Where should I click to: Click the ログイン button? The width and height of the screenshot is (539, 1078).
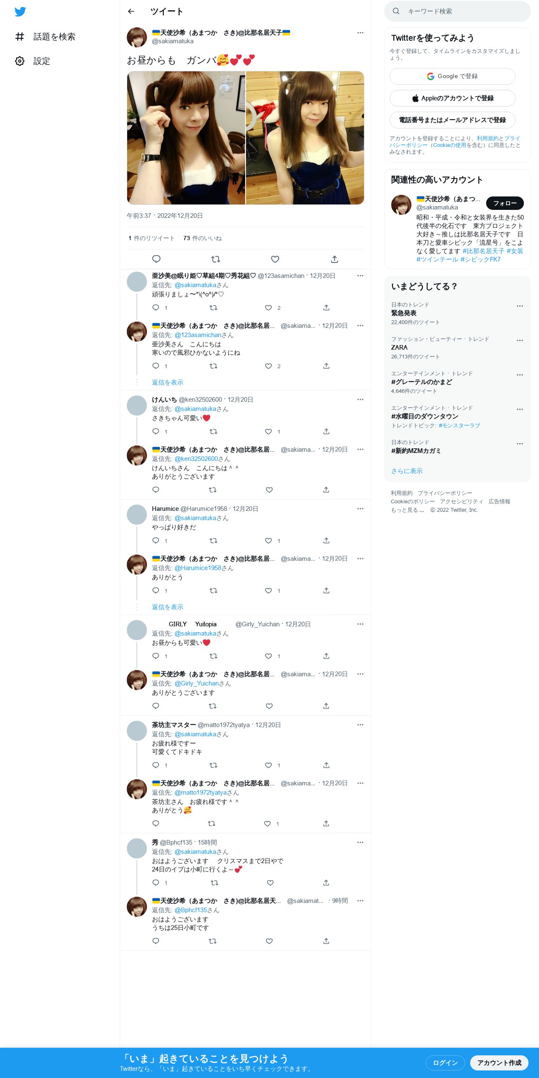click(445, 1062)
